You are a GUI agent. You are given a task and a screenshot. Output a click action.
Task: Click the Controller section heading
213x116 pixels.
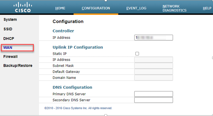(63, 31)
